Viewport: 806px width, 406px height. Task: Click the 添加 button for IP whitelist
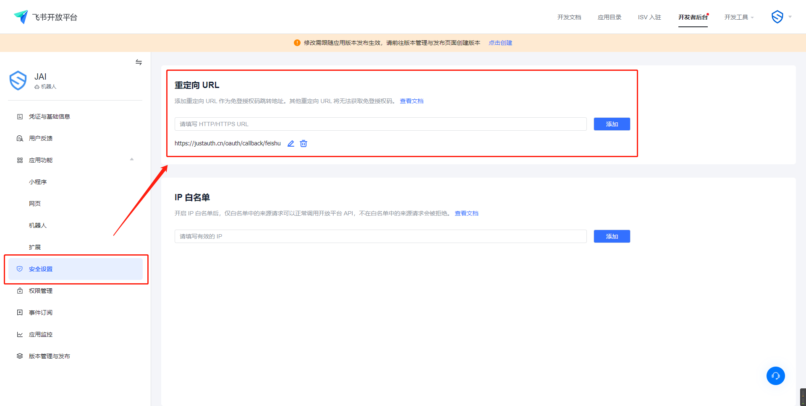pyautogui.click(x=612, y=236)
